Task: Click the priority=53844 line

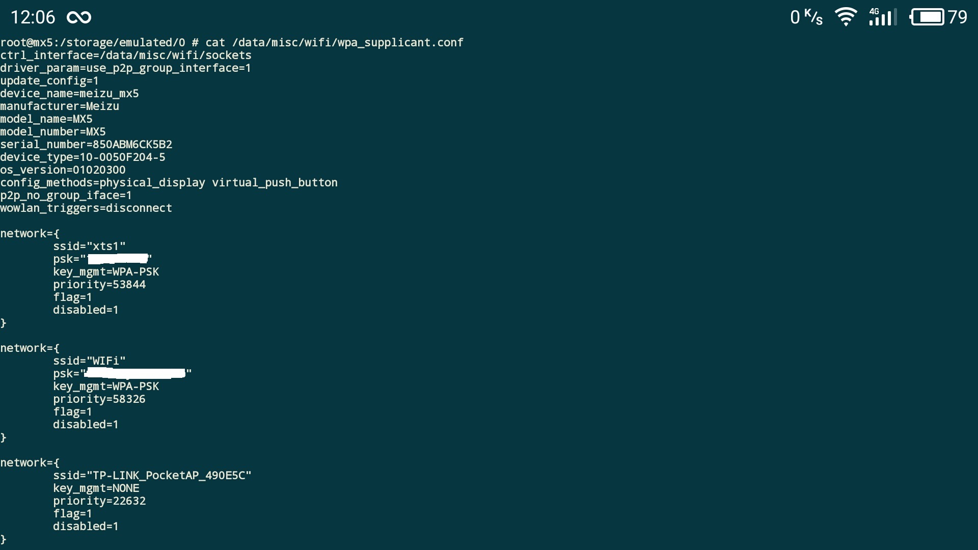Action: 99,285
